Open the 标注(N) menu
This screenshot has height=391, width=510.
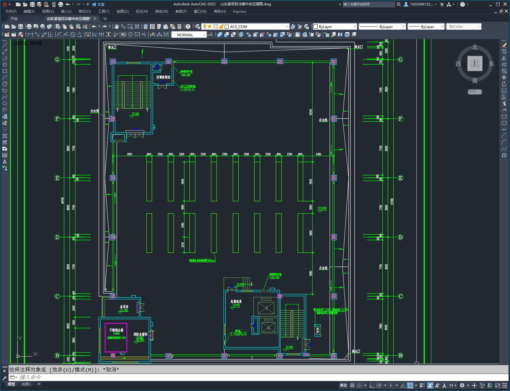[142, 11]
